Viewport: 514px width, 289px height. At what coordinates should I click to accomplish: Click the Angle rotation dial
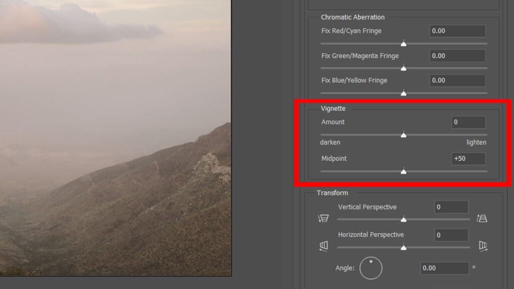click(371, 268)
